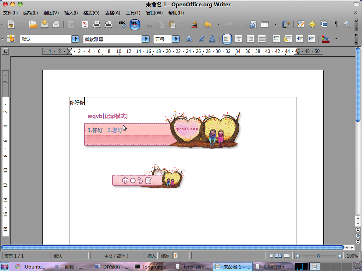Apply font color

(x=325, y=39)
